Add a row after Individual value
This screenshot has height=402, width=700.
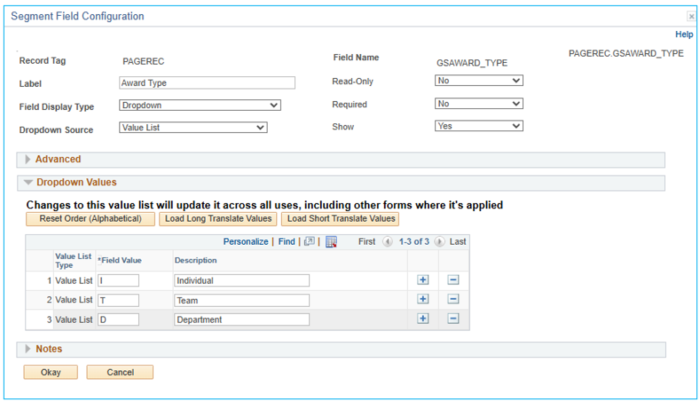pyautogui.click(x=423, y=280)
